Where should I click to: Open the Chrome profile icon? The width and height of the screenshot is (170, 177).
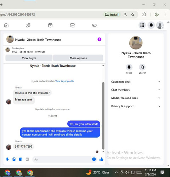pyautogui.click(x=157, y=15)
